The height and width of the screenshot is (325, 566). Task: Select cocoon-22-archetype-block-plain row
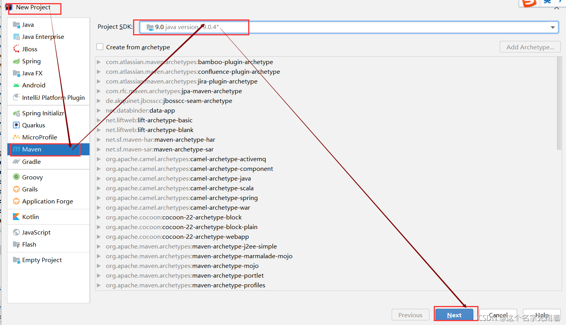coord(326,227)
